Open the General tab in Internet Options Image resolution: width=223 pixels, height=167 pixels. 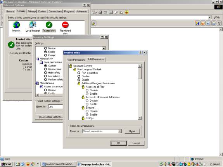coord(10,12)
